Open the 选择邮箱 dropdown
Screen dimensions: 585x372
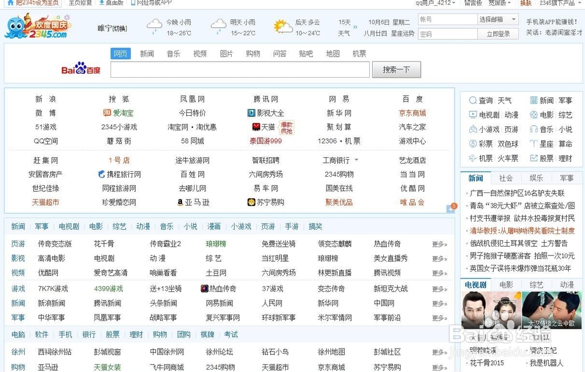(x=498, y=19)
